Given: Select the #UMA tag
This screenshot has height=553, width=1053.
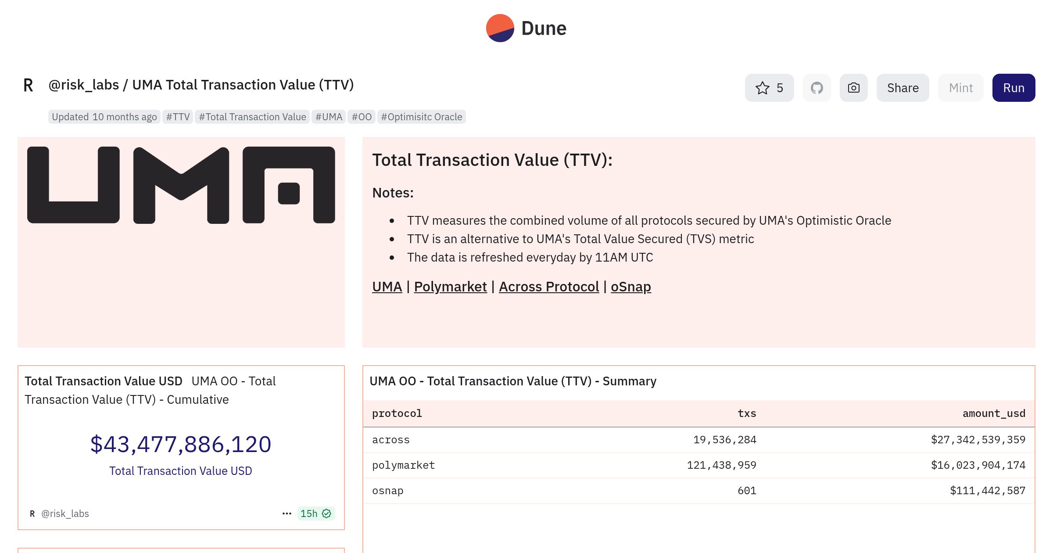Looking at the screenshot, I should tap(329, 117).
